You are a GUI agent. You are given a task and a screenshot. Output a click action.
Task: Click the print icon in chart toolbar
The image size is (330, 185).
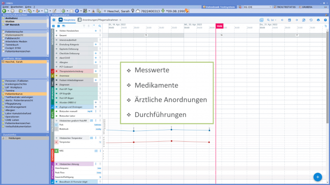(318, 20)
